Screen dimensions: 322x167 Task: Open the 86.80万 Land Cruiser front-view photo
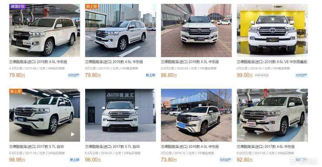coord(196,30)
